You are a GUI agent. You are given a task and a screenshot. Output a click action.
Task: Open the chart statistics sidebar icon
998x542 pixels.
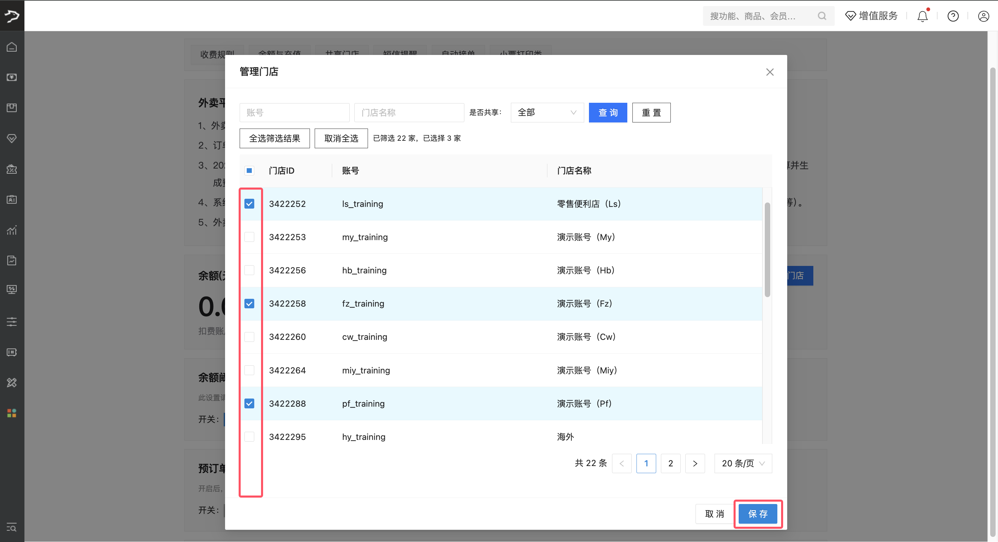click(12, 230)
